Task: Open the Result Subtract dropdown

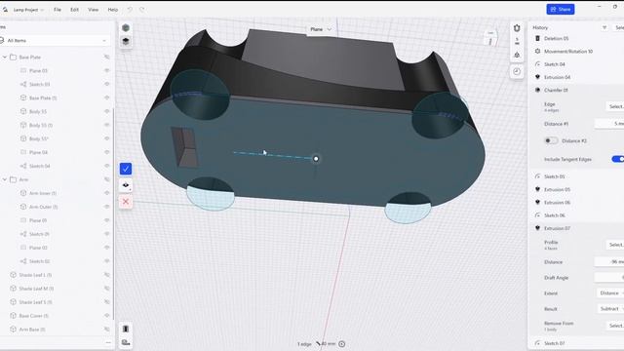Action: coord(610,309)
